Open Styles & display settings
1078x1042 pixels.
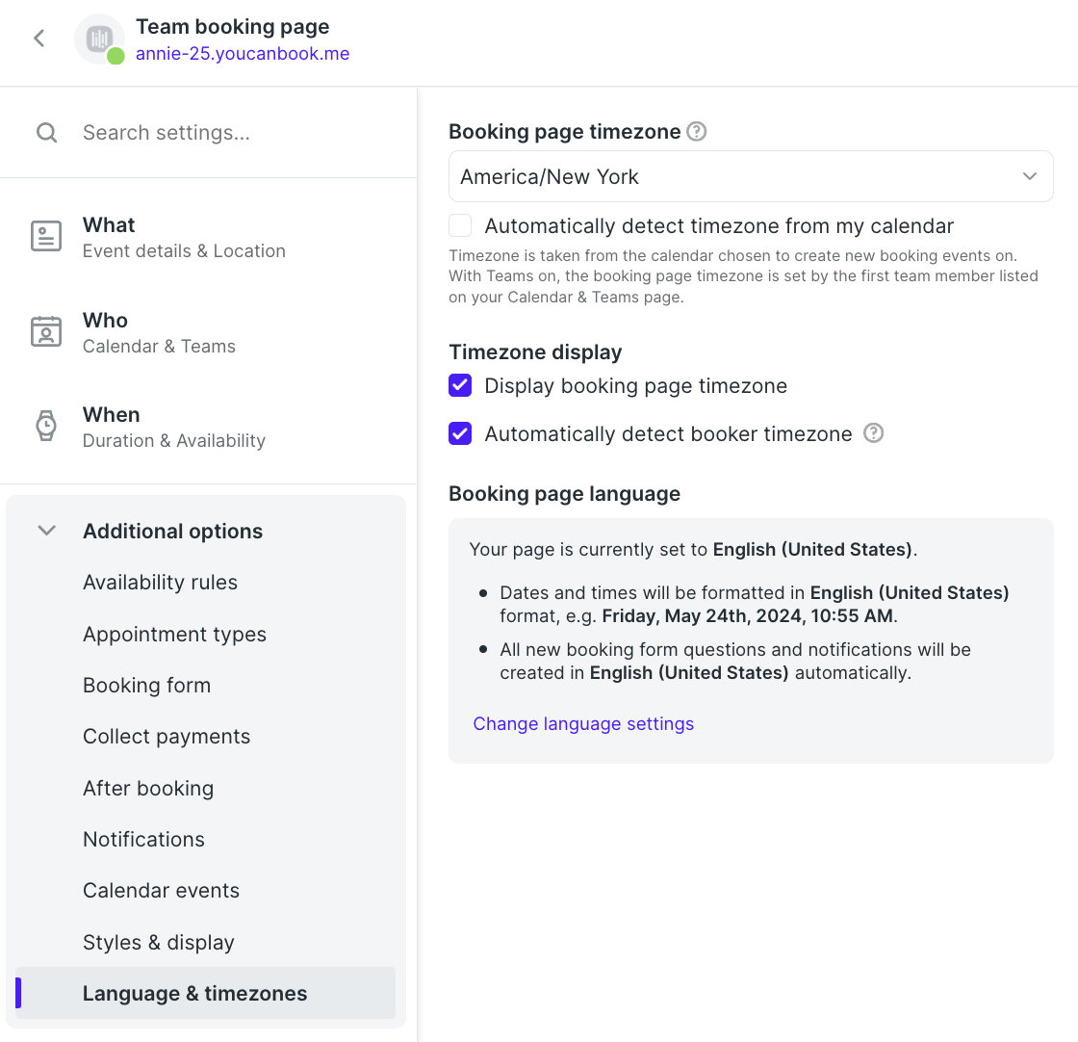(x=159, y=942)
